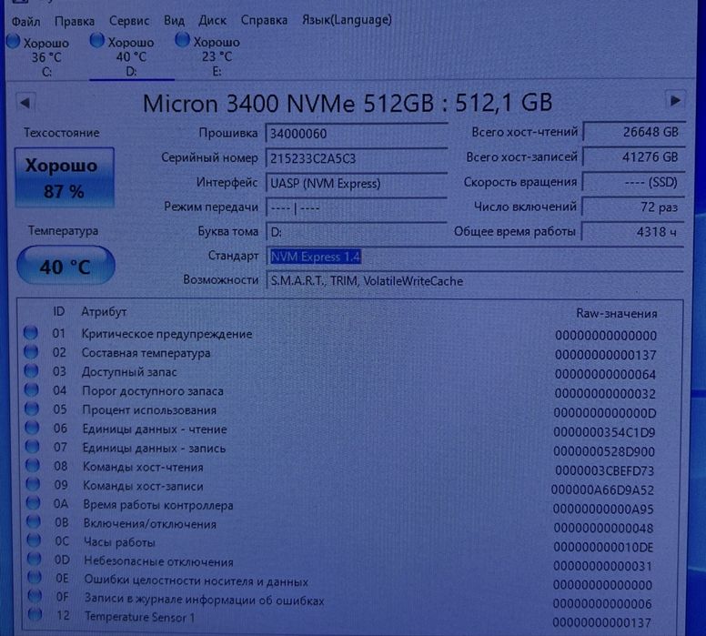Image resolution: width=706 pixels, height=636 pixels.
Task: Click status dot for Составная температура
Action: pos(31,352)
